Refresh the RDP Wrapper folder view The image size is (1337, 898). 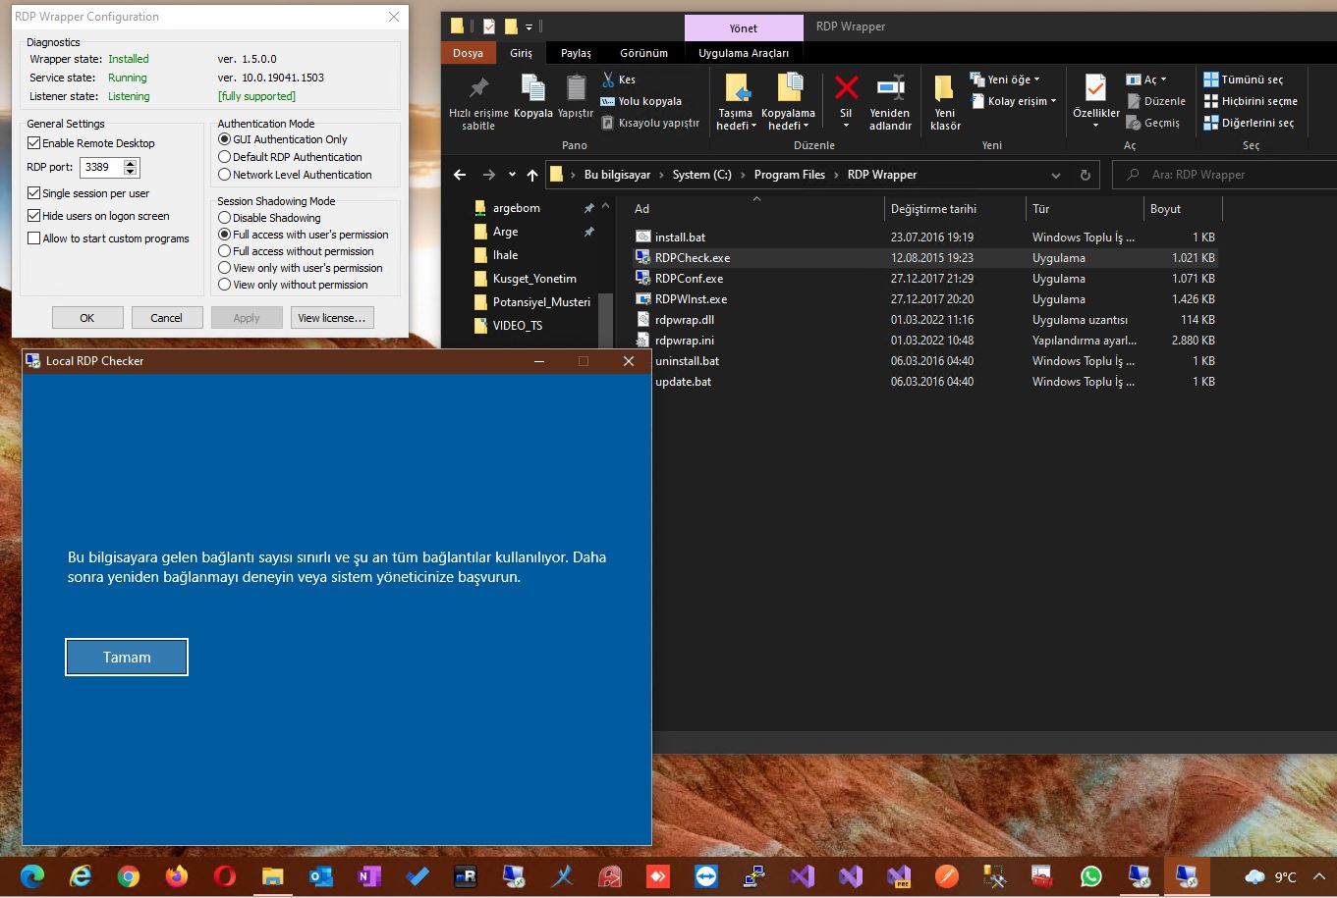1086,175
